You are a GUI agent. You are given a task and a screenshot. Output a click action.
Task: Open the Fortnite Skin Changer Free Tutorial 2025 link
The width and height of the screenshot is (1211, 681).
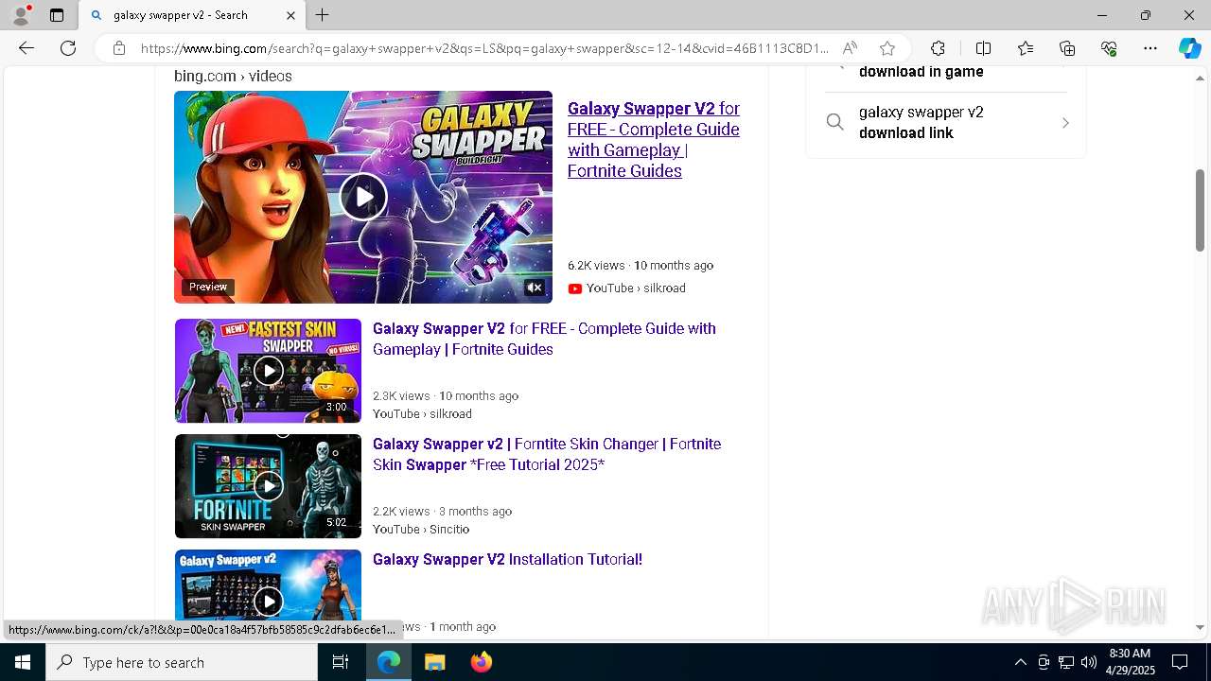547,454
